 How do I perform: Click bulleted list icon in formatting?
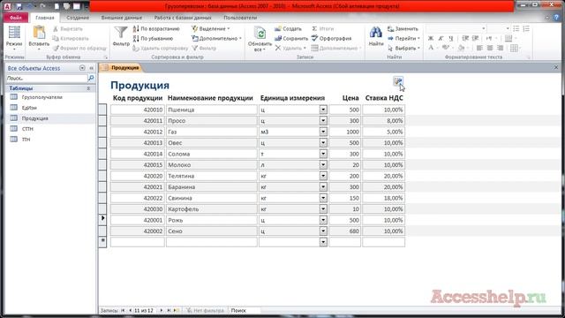pyautogui.click(x=516, y=28)
